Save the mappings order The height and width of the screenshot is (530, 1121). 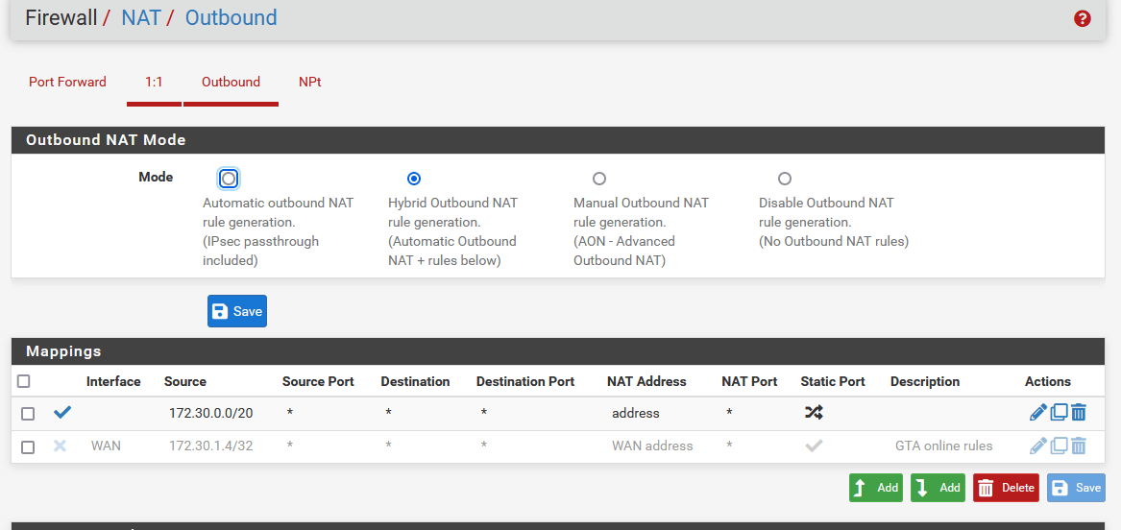[x=1076, y=488]
